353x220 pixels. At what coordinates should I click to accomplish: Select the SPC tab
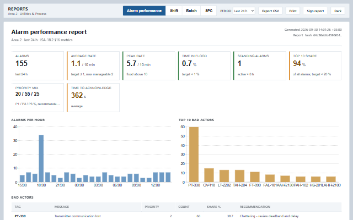click(x=208, y=11)
